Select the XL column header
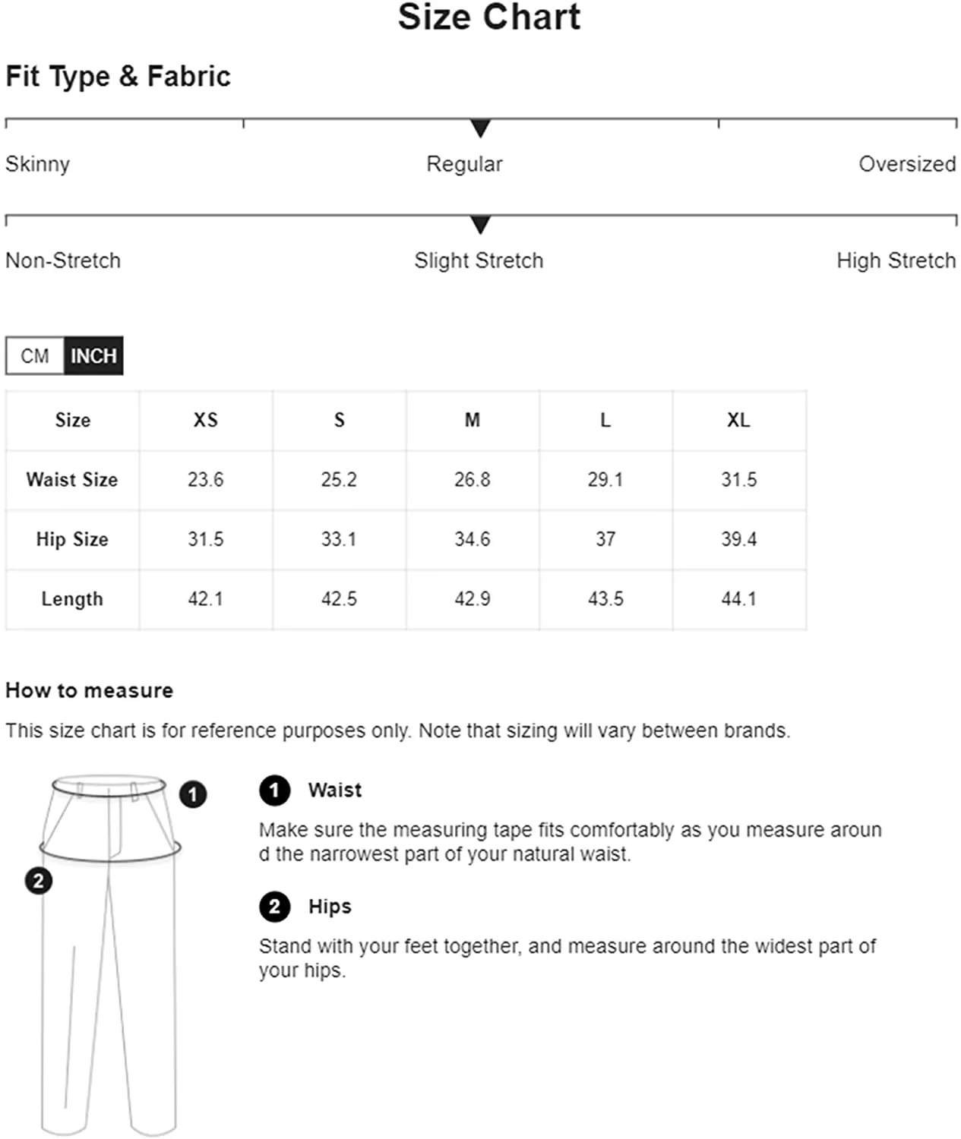The width and height of the screenshot is (961, 1139). point(738,420)
